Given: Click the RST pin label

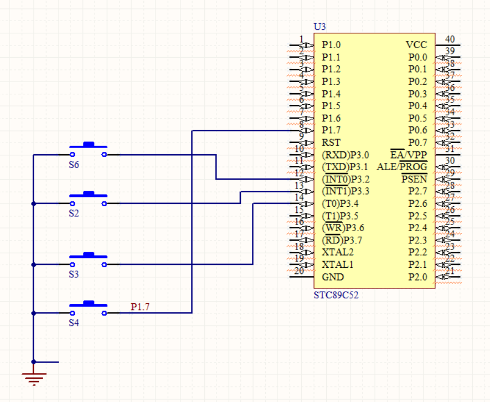Looking at the screenshot, I should point(330,143).
